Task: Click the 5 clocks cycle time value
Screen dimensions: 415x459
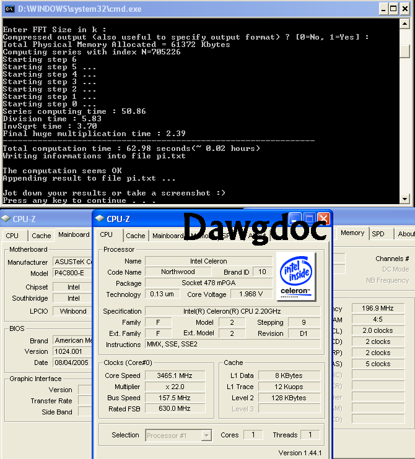Action: tap(378, 364)
